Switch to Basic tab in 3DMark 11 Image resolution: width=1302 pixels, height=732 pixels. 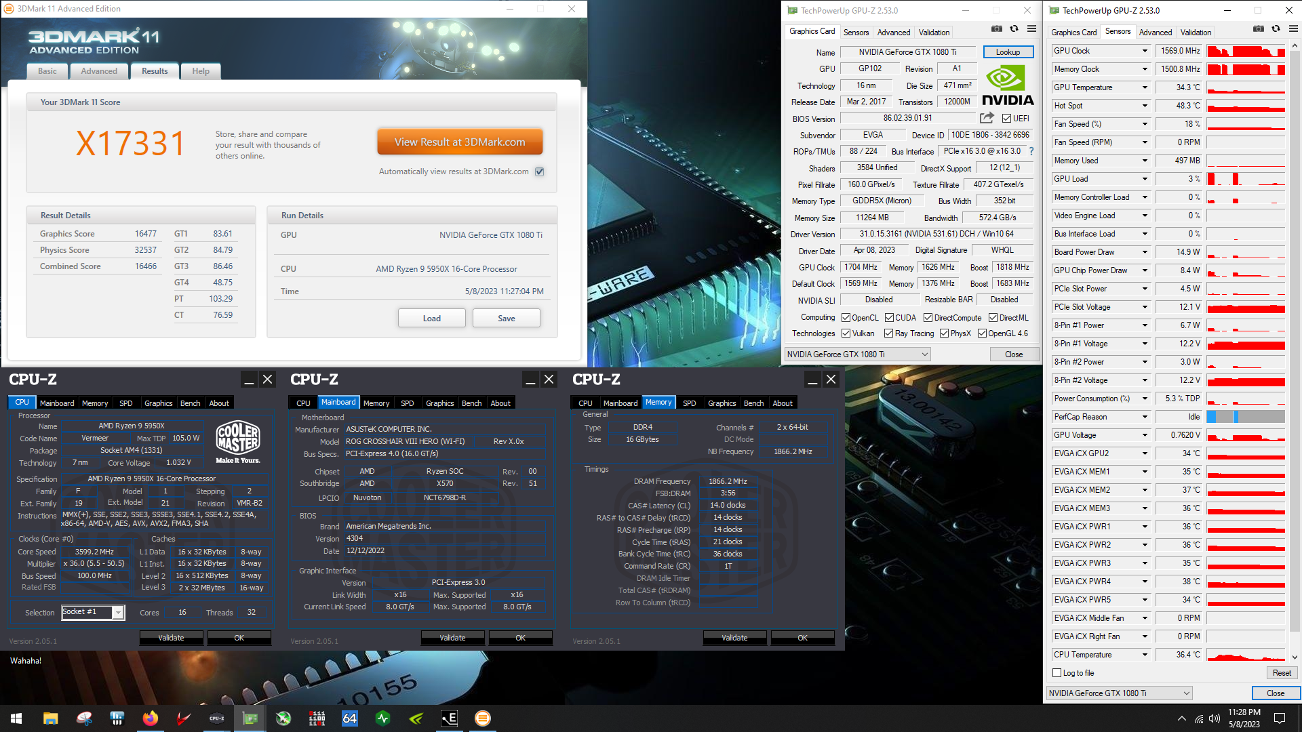[47, 71]
